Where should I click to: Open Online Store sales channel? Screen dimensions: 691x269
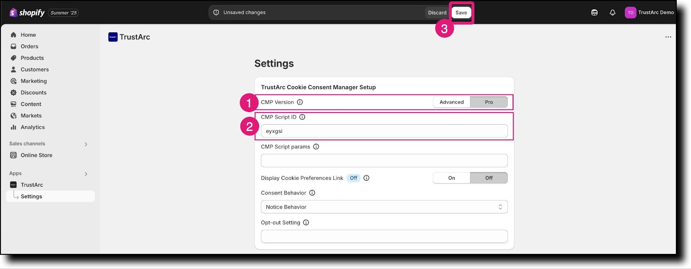pos(37,155)
